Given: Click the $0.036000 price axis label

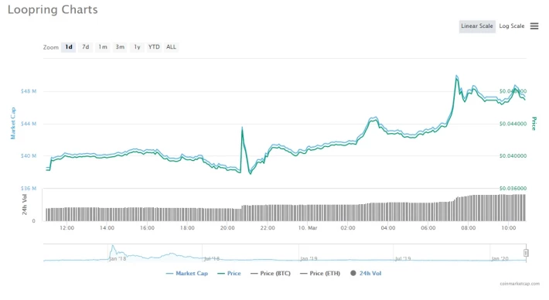Looking at the screenshot, I should (x=513, y=189).
